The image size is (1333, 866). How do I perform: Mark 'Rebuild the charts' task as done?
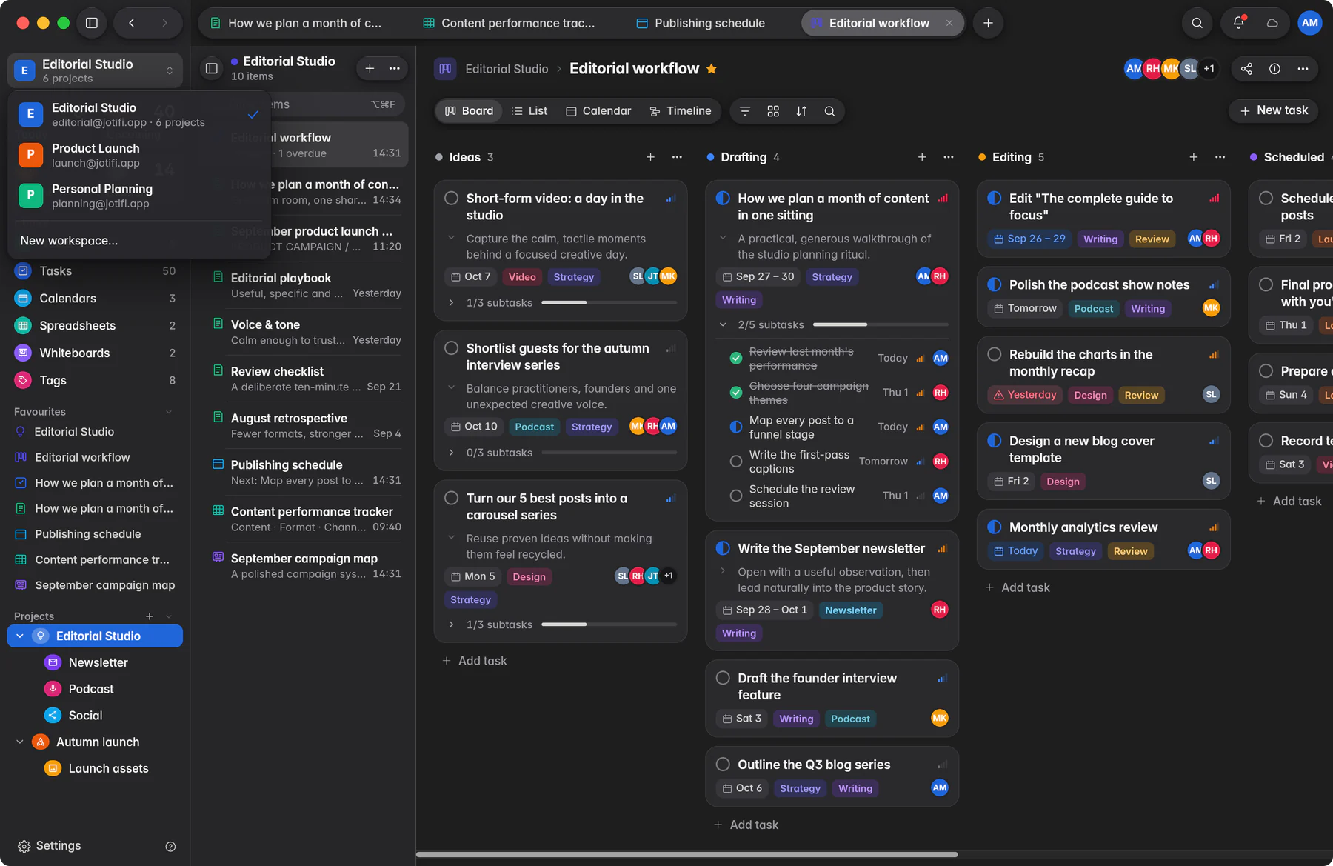(x=995, y=355)
